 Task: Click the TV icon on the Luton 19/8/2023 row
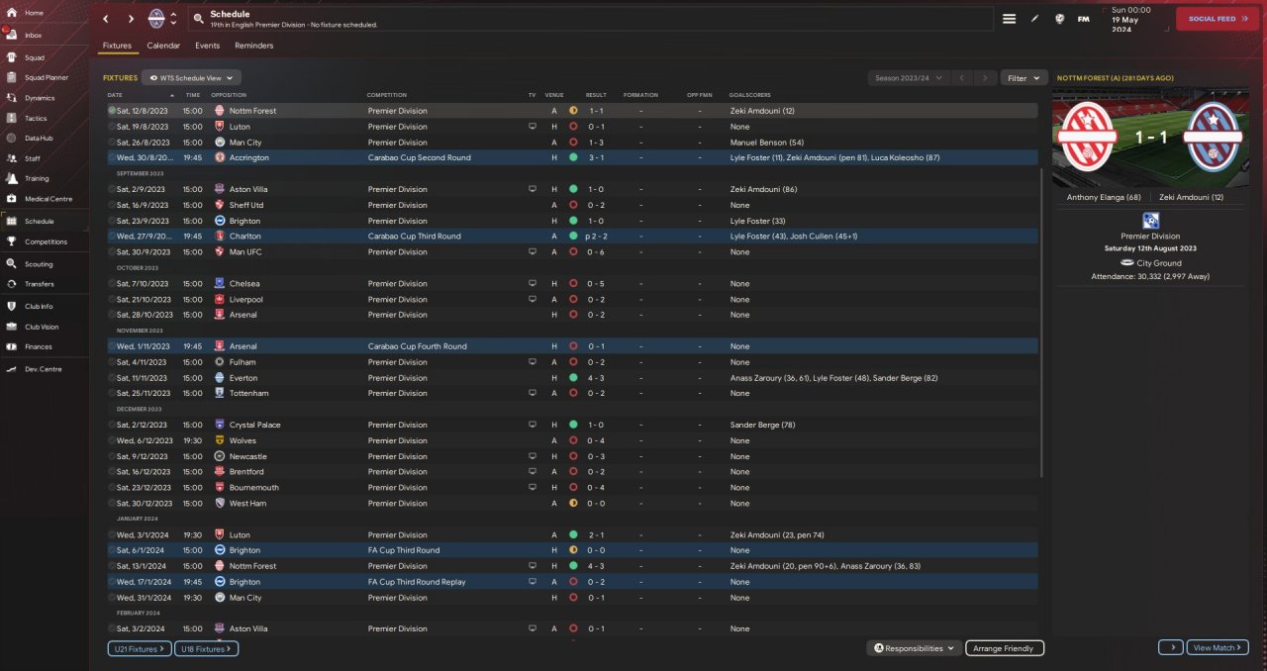coord(533,127)
